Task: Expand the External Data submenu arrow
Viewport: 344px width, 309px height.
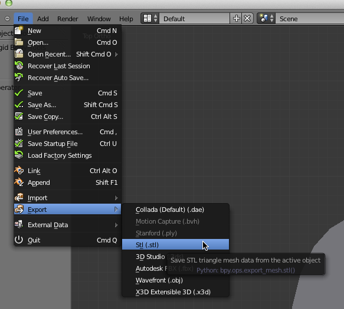Action: click(x=116, y=225)
